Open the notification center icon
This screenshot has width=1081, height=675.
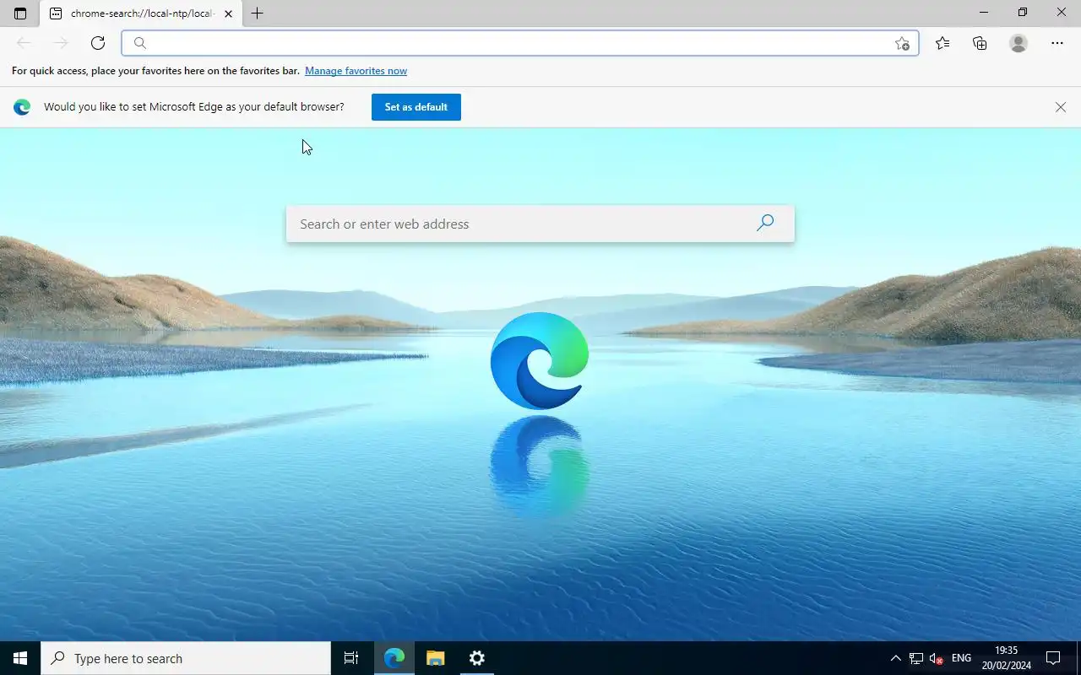(1053, 658)
